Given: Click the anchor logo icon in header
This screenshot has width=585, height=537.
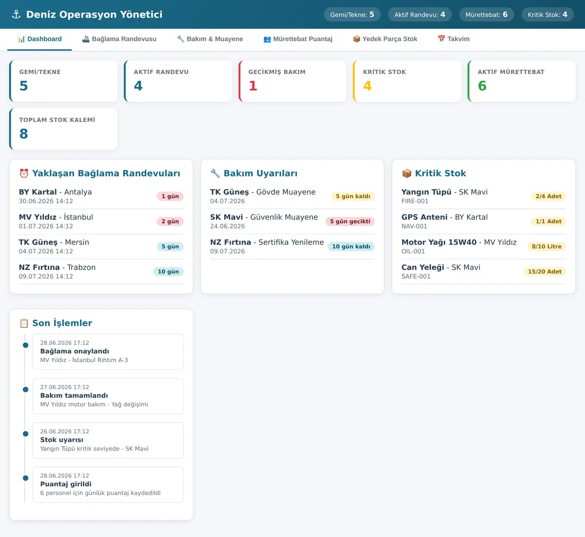Looking at the screenshot, I should [x=16, y=15].
